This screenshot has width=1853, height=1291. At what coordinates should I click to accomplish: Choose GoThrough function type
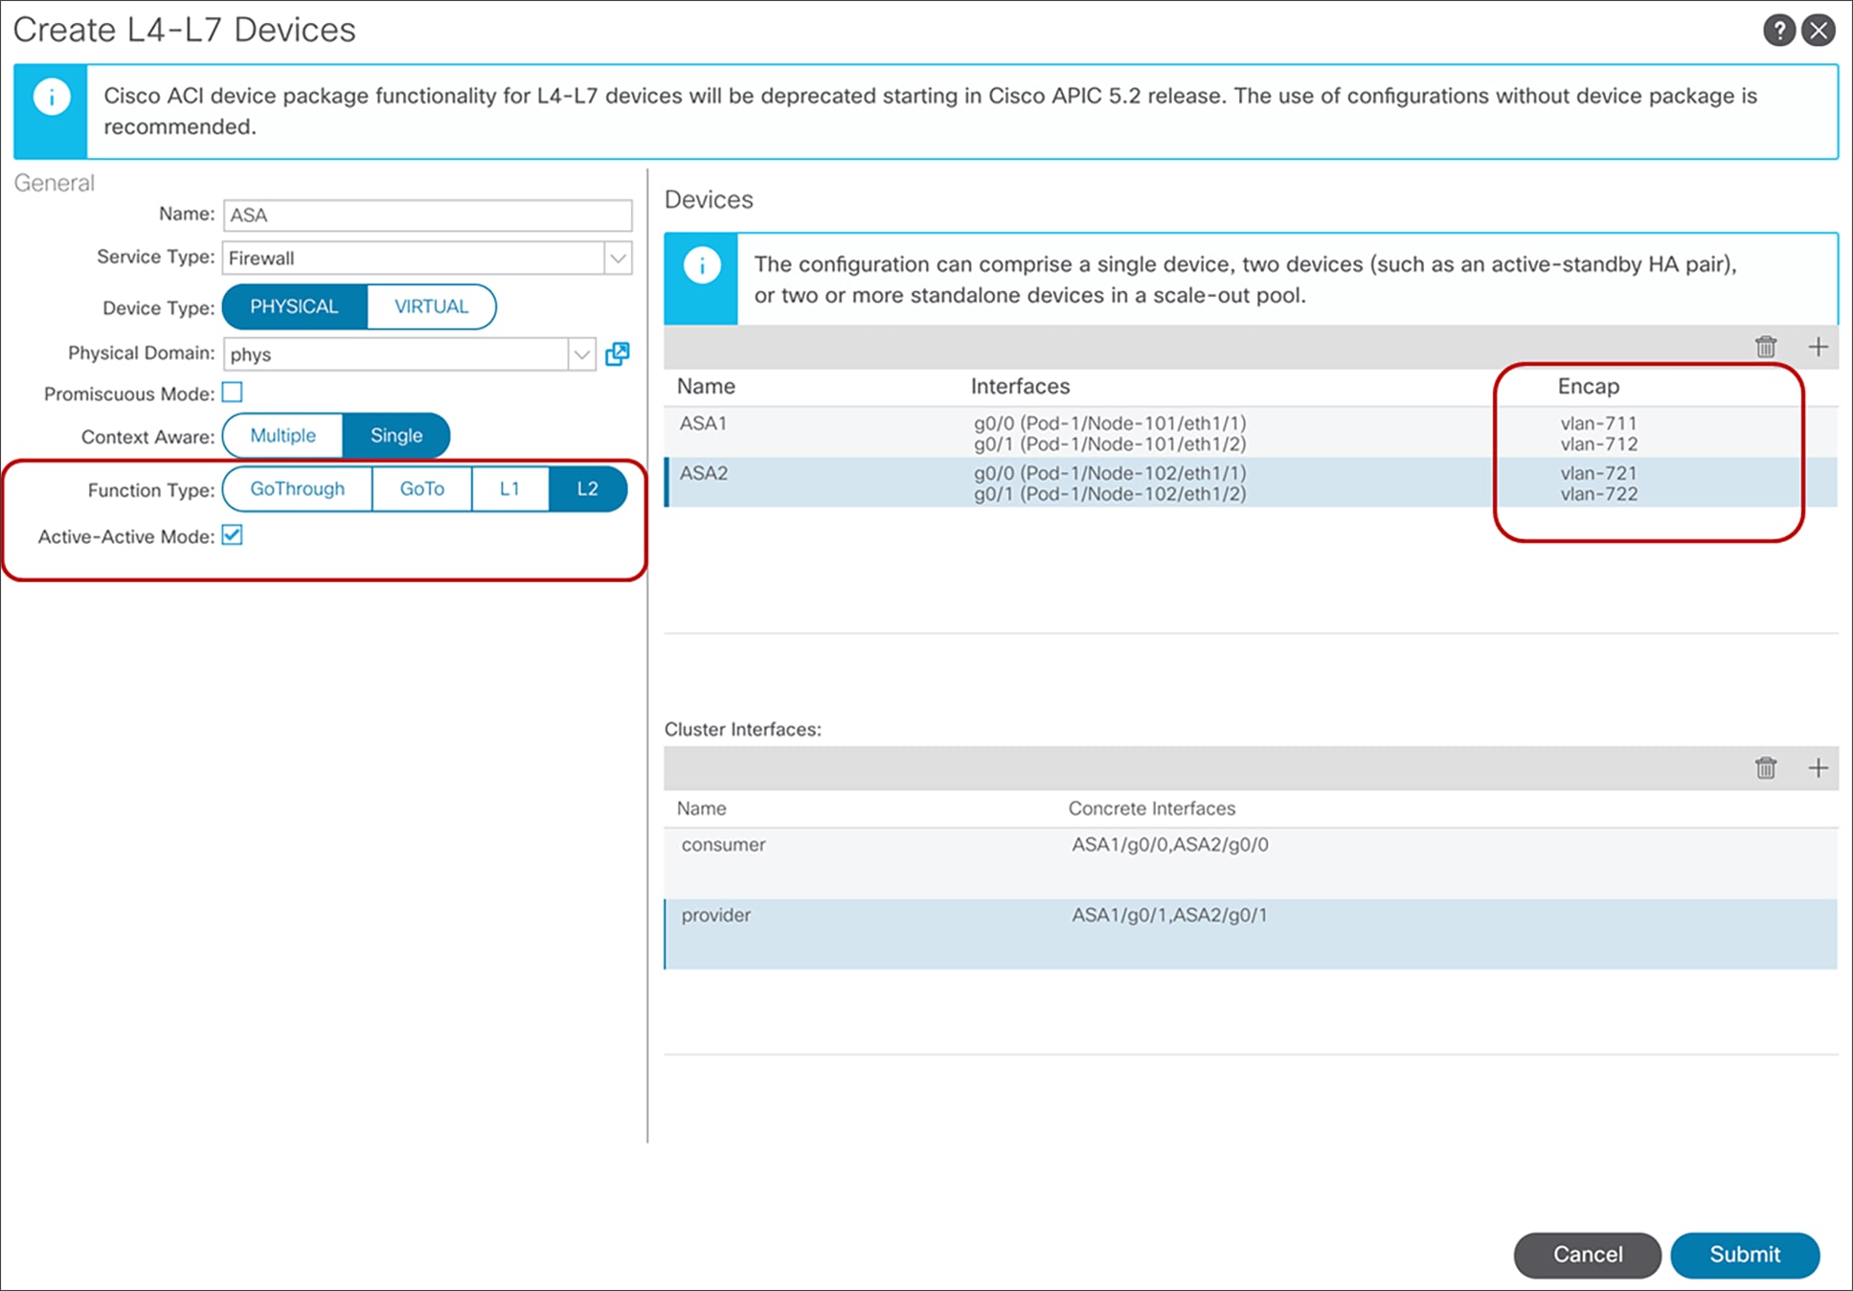point(297,489)
